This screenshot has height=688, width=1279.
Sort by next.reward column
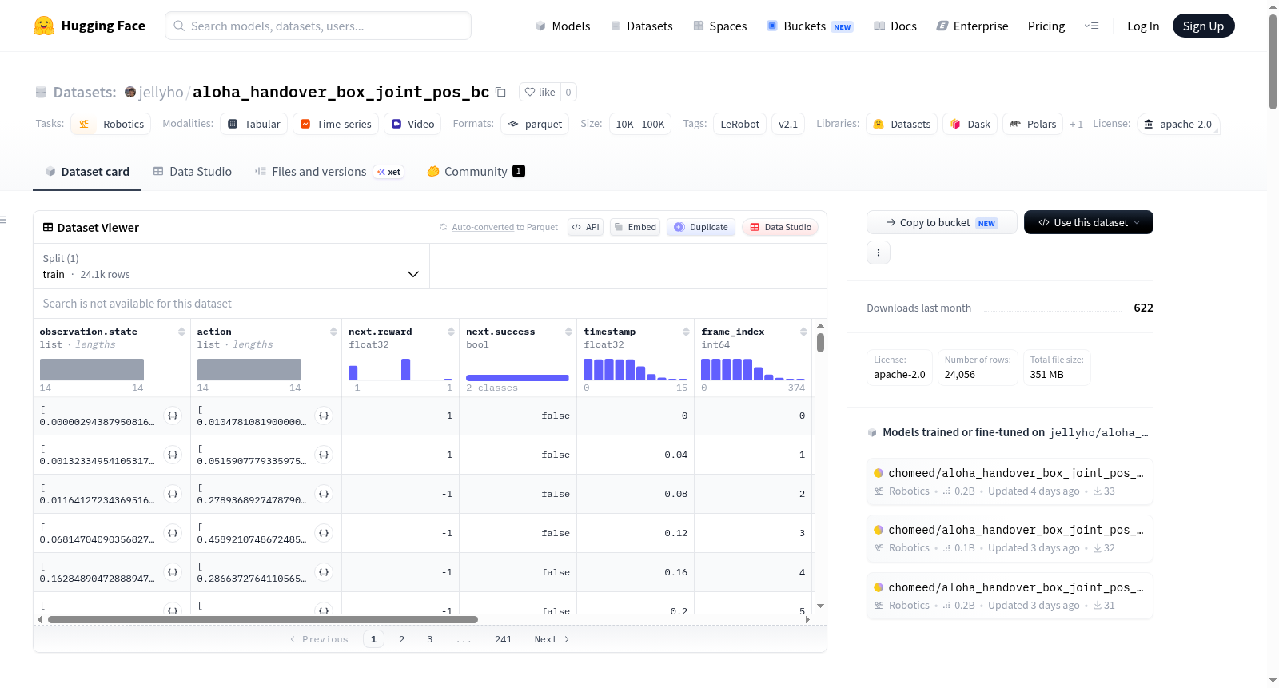tap(451, 332)
